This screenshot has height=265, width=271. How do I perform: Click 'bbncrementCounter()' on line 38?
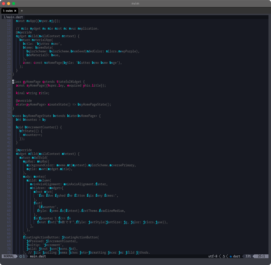(41, 127)
